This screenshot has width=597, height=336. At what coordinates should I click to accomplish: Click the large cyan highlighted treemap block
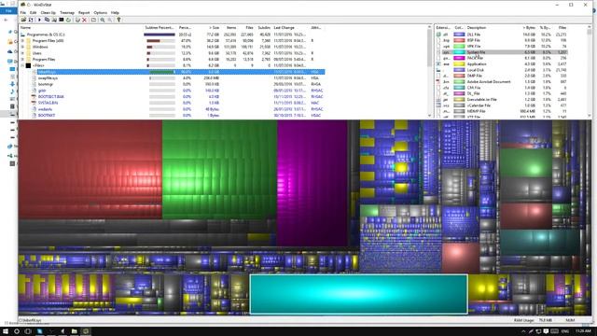358,294
